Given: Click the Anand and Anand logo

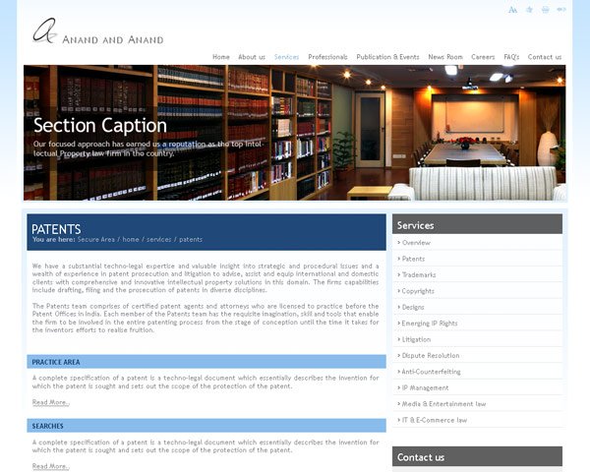Looking at the screenshot, I should (96, 33).
